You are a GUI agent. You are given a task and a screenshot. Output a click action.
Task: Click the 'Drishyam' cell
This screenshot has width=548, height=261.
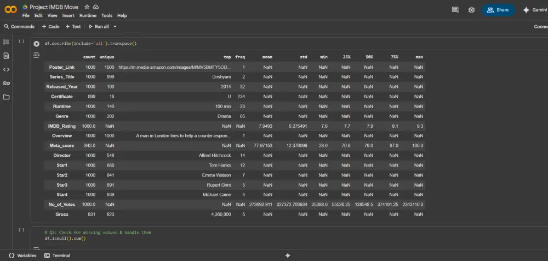click(221, 77)
